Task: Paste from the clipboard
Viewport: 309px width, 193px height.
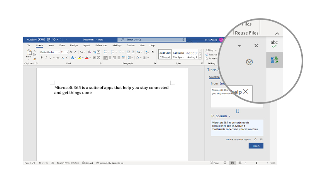Action: click(x=29, y=54)
